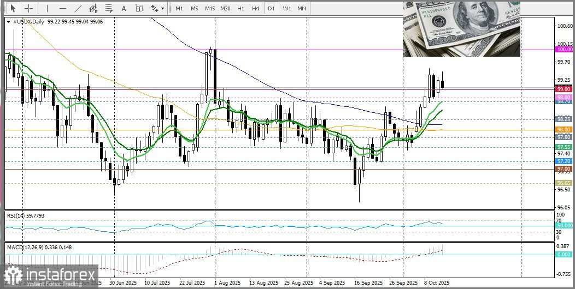Add a text annotation with A tool
The image size is (575, 289).
[124, 8]
